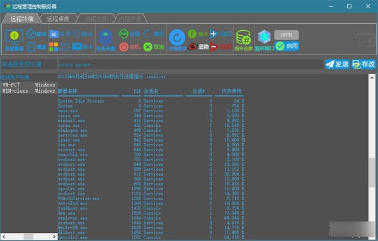The width and height of the screenshot is (378, 241).
Task: Click the vertical scrollbar thumb of output
Action: click(372, 173)
